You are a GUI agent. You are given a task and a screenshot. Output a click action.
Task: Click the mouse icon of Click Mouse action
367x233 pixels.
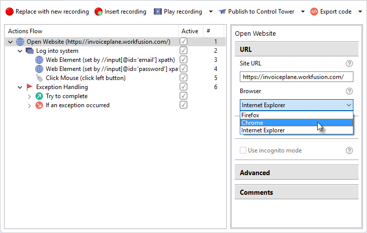pyautogui.click(x=39, y=78)
